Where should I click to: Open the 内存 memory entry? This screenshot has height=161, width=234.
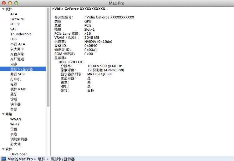(x=14, y=64)
